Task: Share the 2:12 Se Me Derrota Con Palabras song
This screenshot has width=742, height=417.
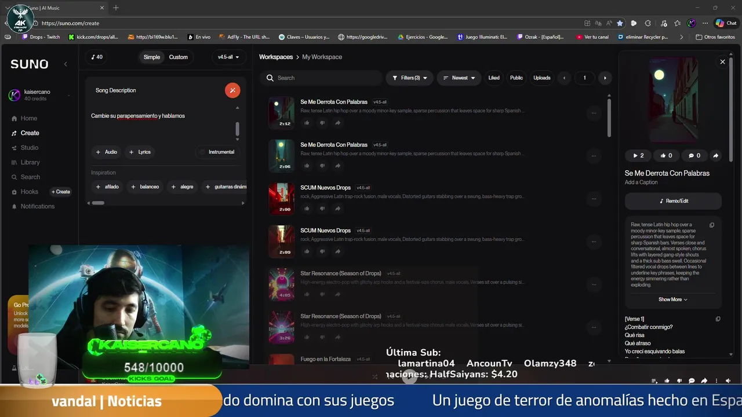Action: [x=338, y=123]
